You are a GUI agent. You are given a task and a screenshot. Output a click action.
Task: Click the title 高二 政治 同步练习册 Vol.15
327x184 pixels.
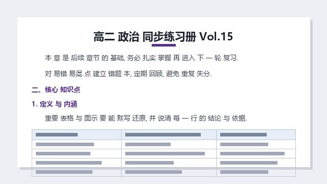163,36
